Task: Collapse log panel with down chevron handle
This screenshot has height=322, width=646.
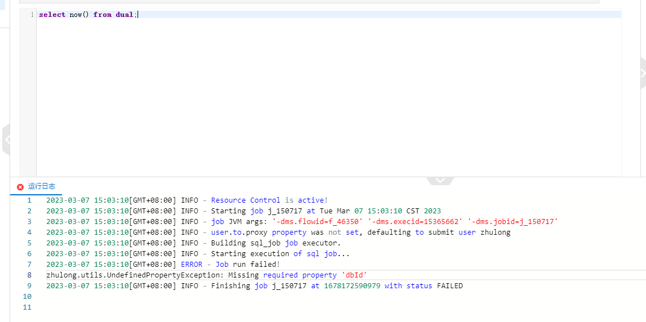Action: coord(440,181)
